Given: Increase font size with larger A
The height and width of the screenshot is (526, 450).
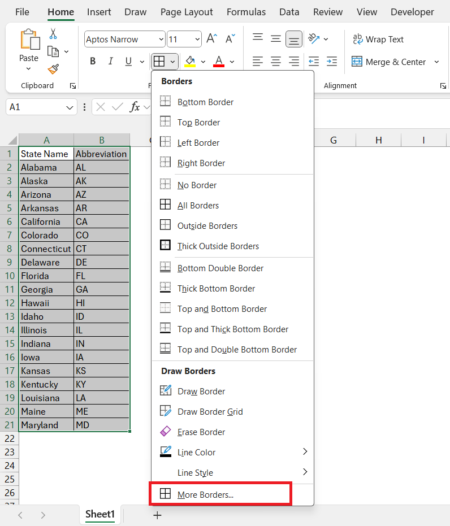Looking at the screenshot, I should tap(212, 39).
